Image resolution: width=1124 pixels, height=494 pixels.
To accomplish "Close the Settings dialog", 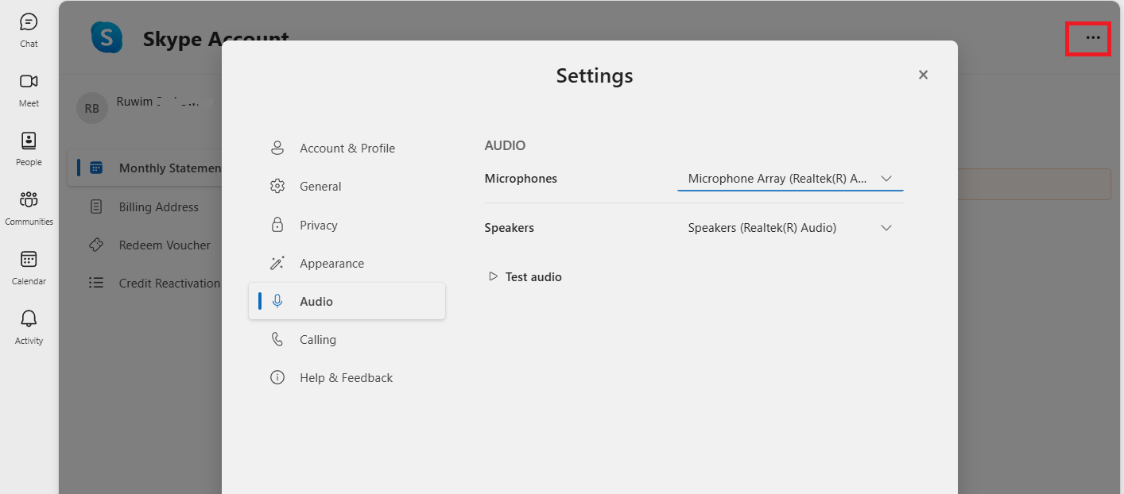I will (923, 75).
